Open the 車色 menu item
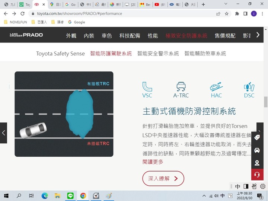Screen dimensions: 268x201 tap(107, 36)
